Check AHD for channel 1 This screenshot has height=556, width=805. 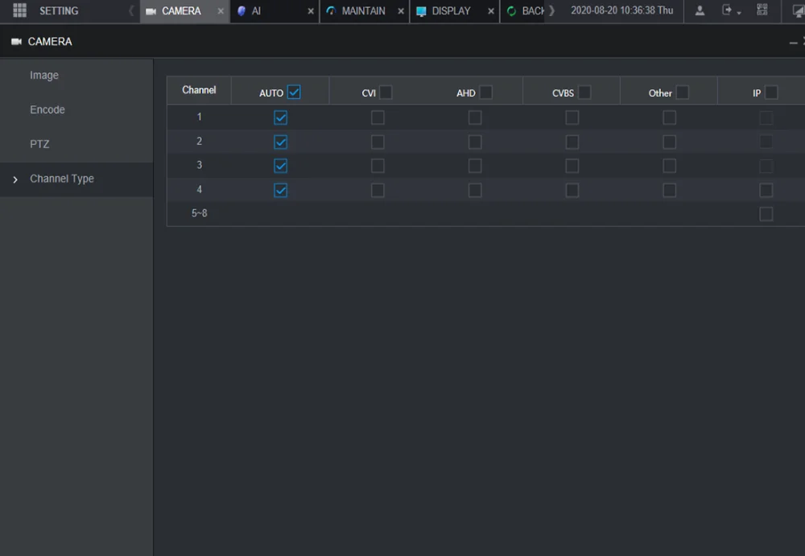click(x=475, y=117)
